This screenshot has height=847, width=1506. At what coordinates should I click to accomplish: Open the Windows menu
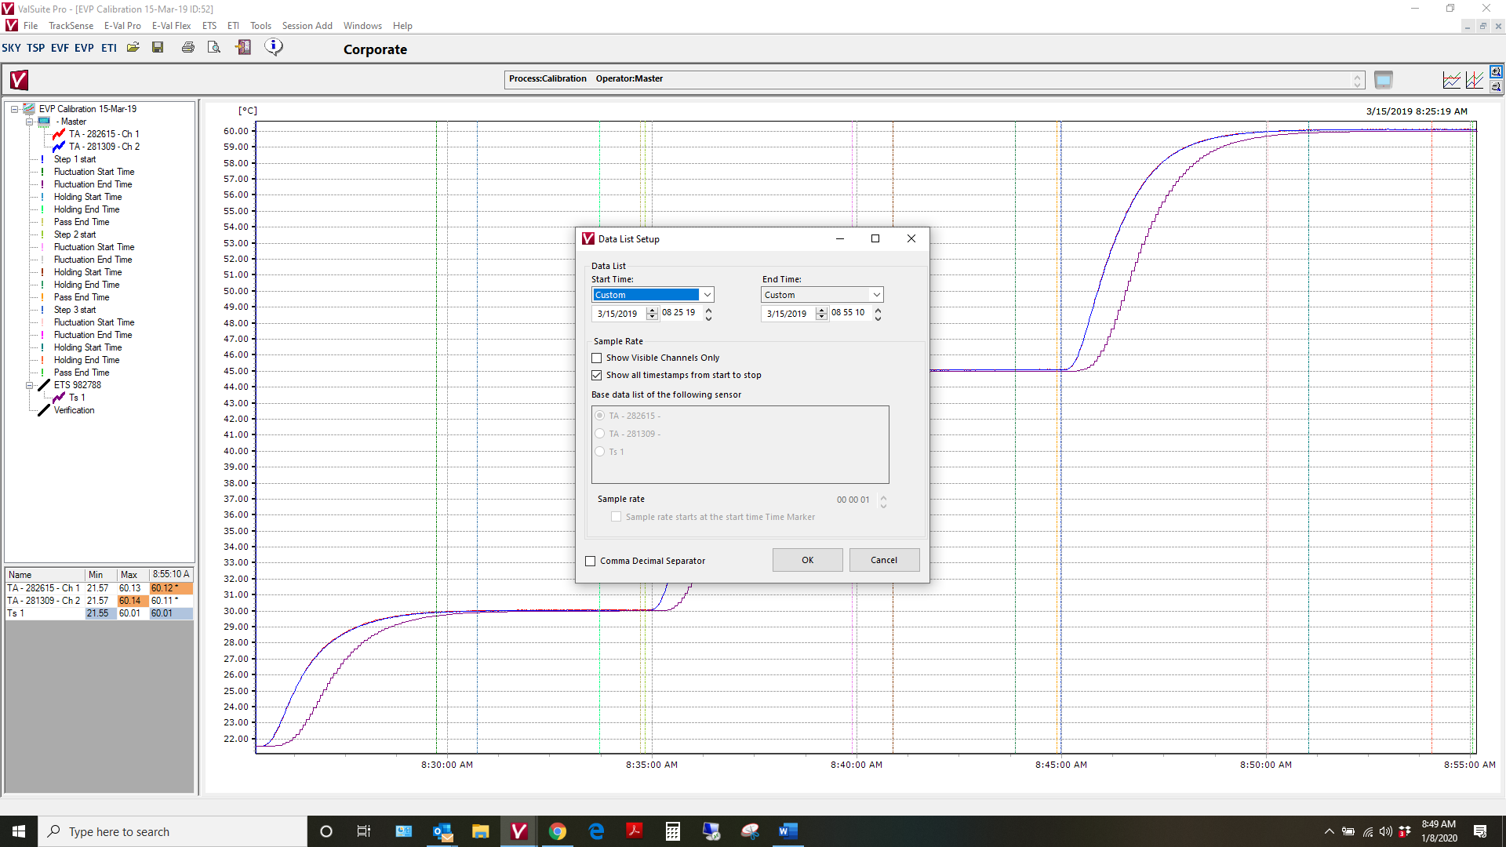pos(362,26)
